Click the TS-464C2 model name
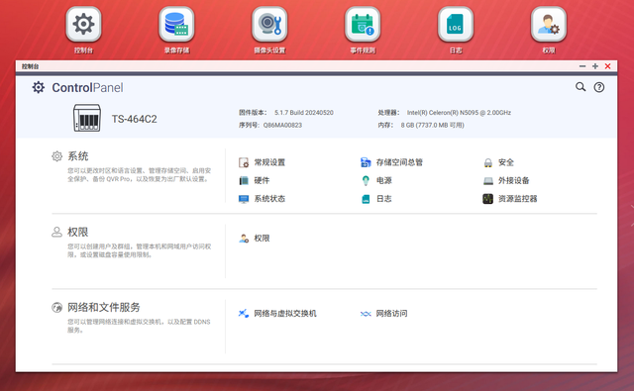 [135, 119]
